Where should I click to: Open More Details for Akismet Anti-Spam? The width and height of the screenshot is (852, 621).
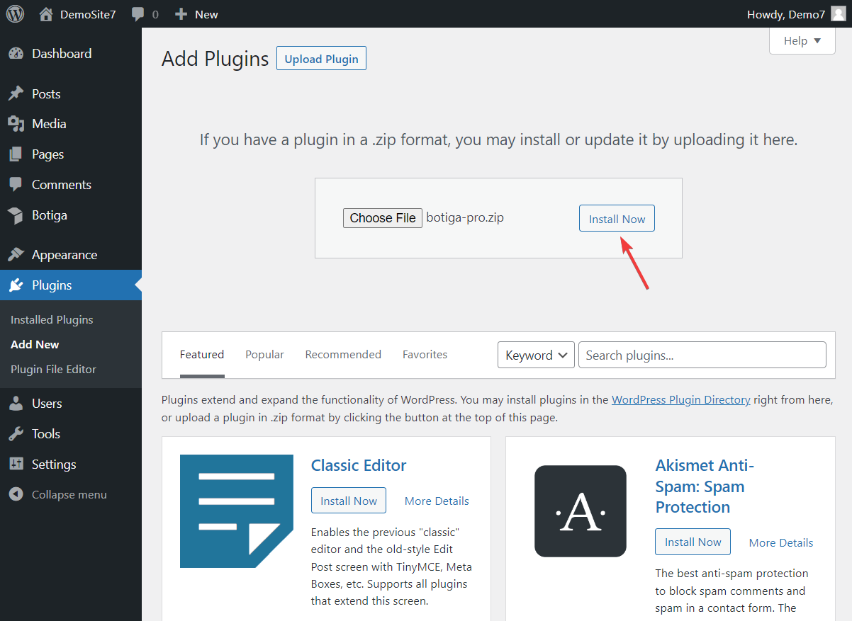click(781, 542)
